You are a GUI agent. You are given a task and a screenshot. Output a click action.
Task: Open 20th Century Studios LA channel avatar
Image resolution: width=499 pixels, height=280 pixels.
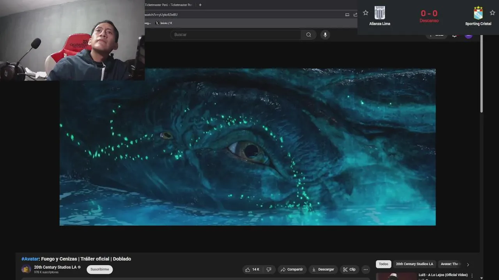(26, 269)
